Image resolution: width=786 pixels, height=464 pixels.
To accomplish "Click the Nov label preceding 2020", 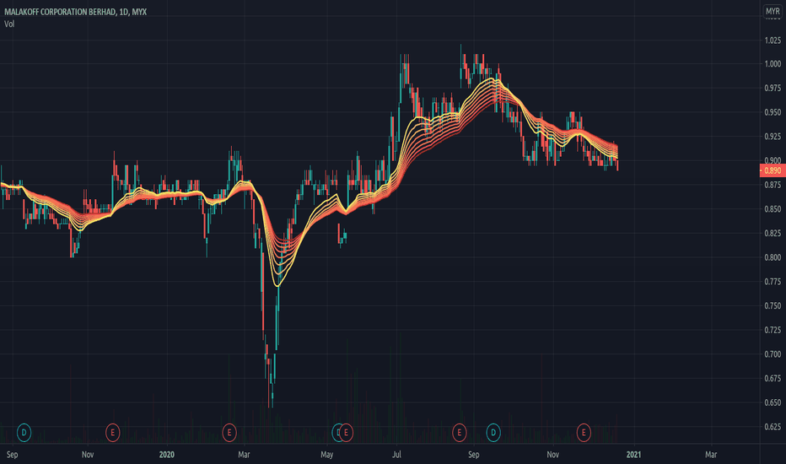I will tap(88, 455).
